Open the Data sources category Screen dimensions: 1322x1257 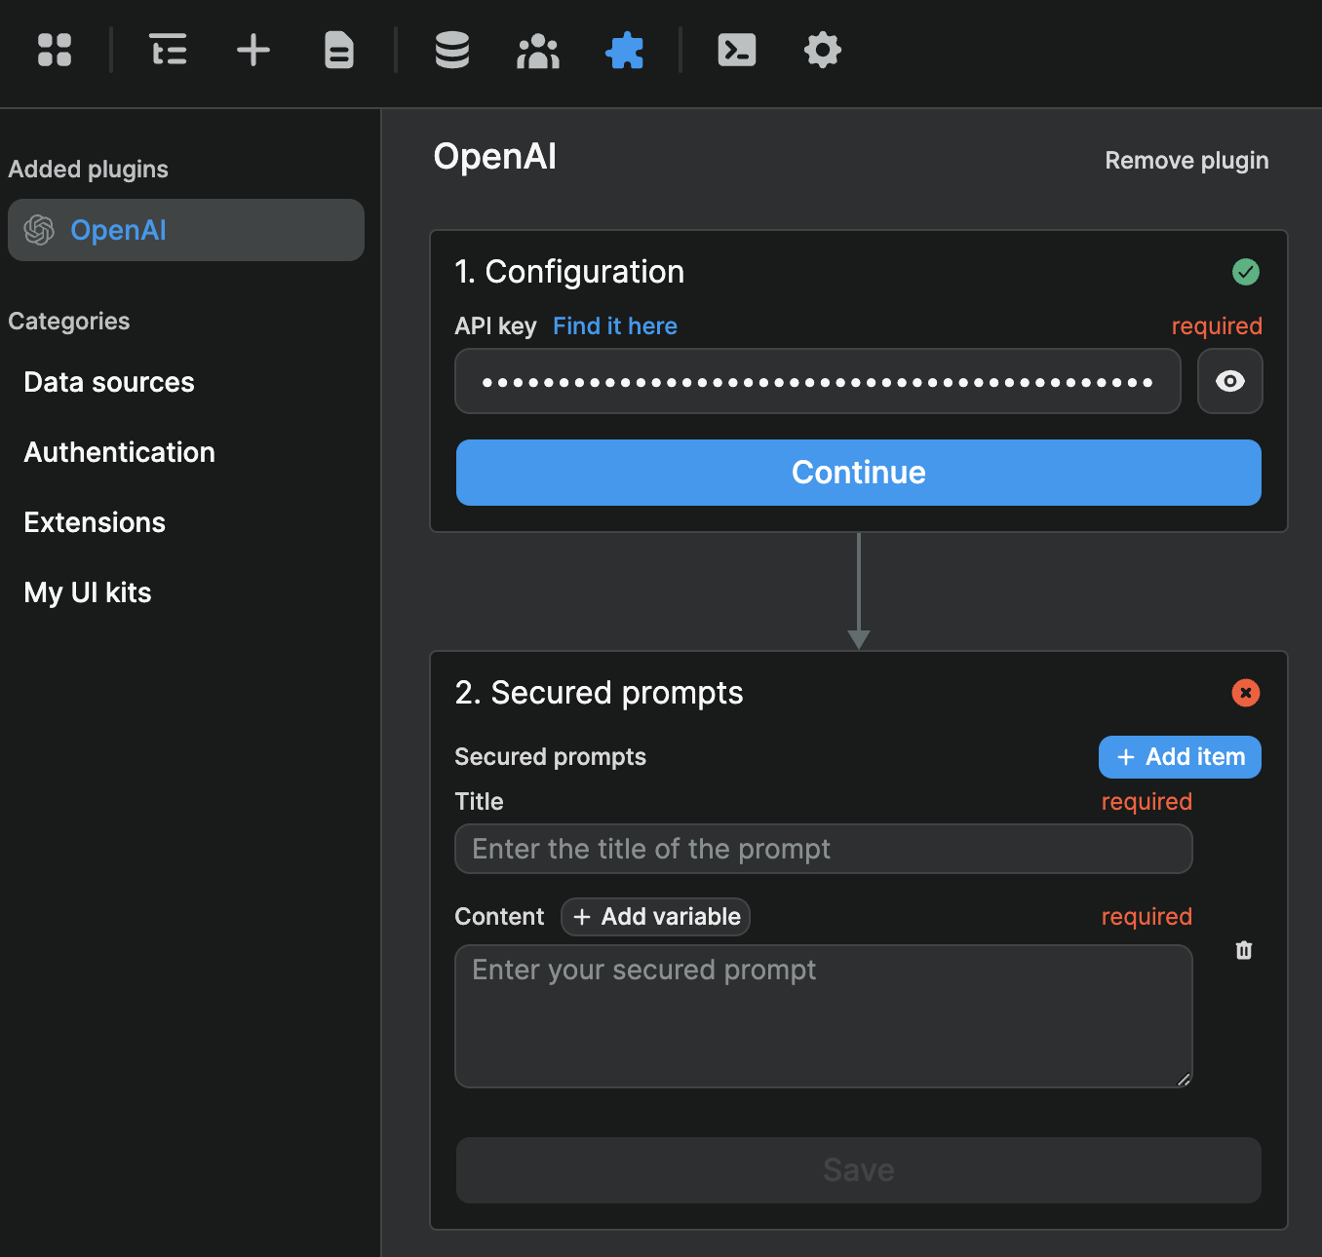(x=108, y=382)
